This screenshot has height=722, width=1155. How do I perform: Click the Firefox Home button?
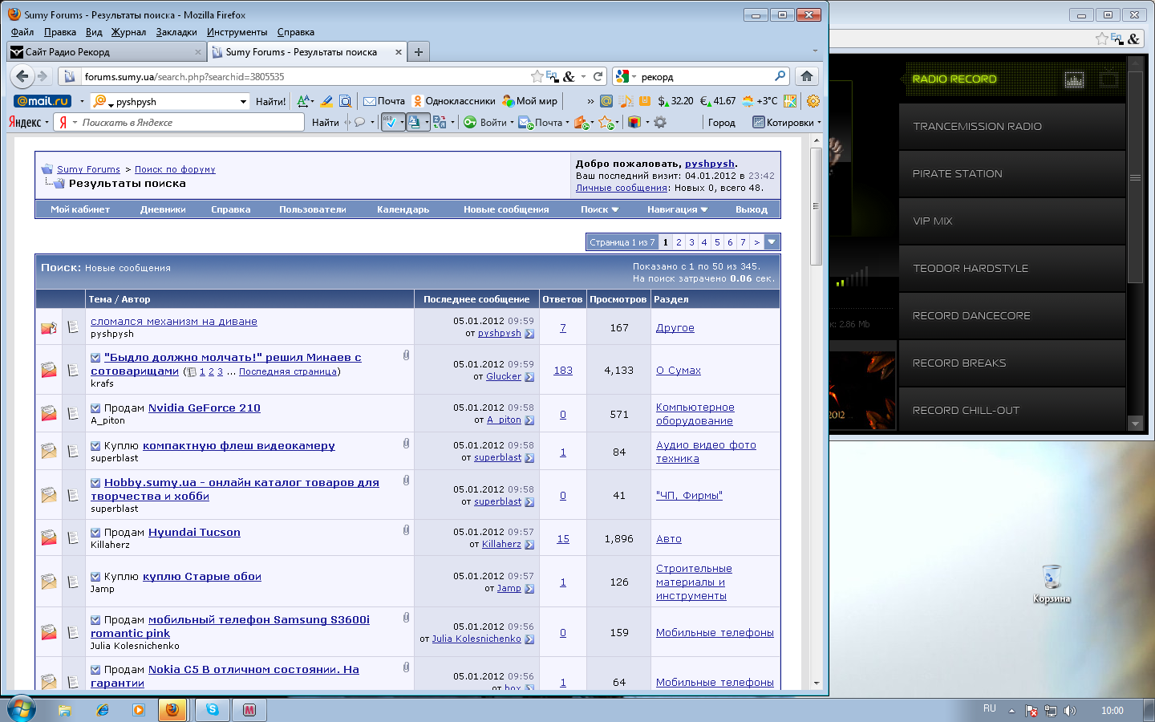(x=806, y=76)
